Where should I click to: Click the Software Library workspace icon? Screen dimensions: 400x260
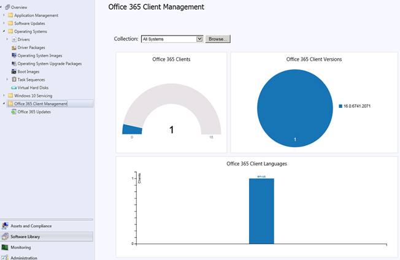point(5,237)
